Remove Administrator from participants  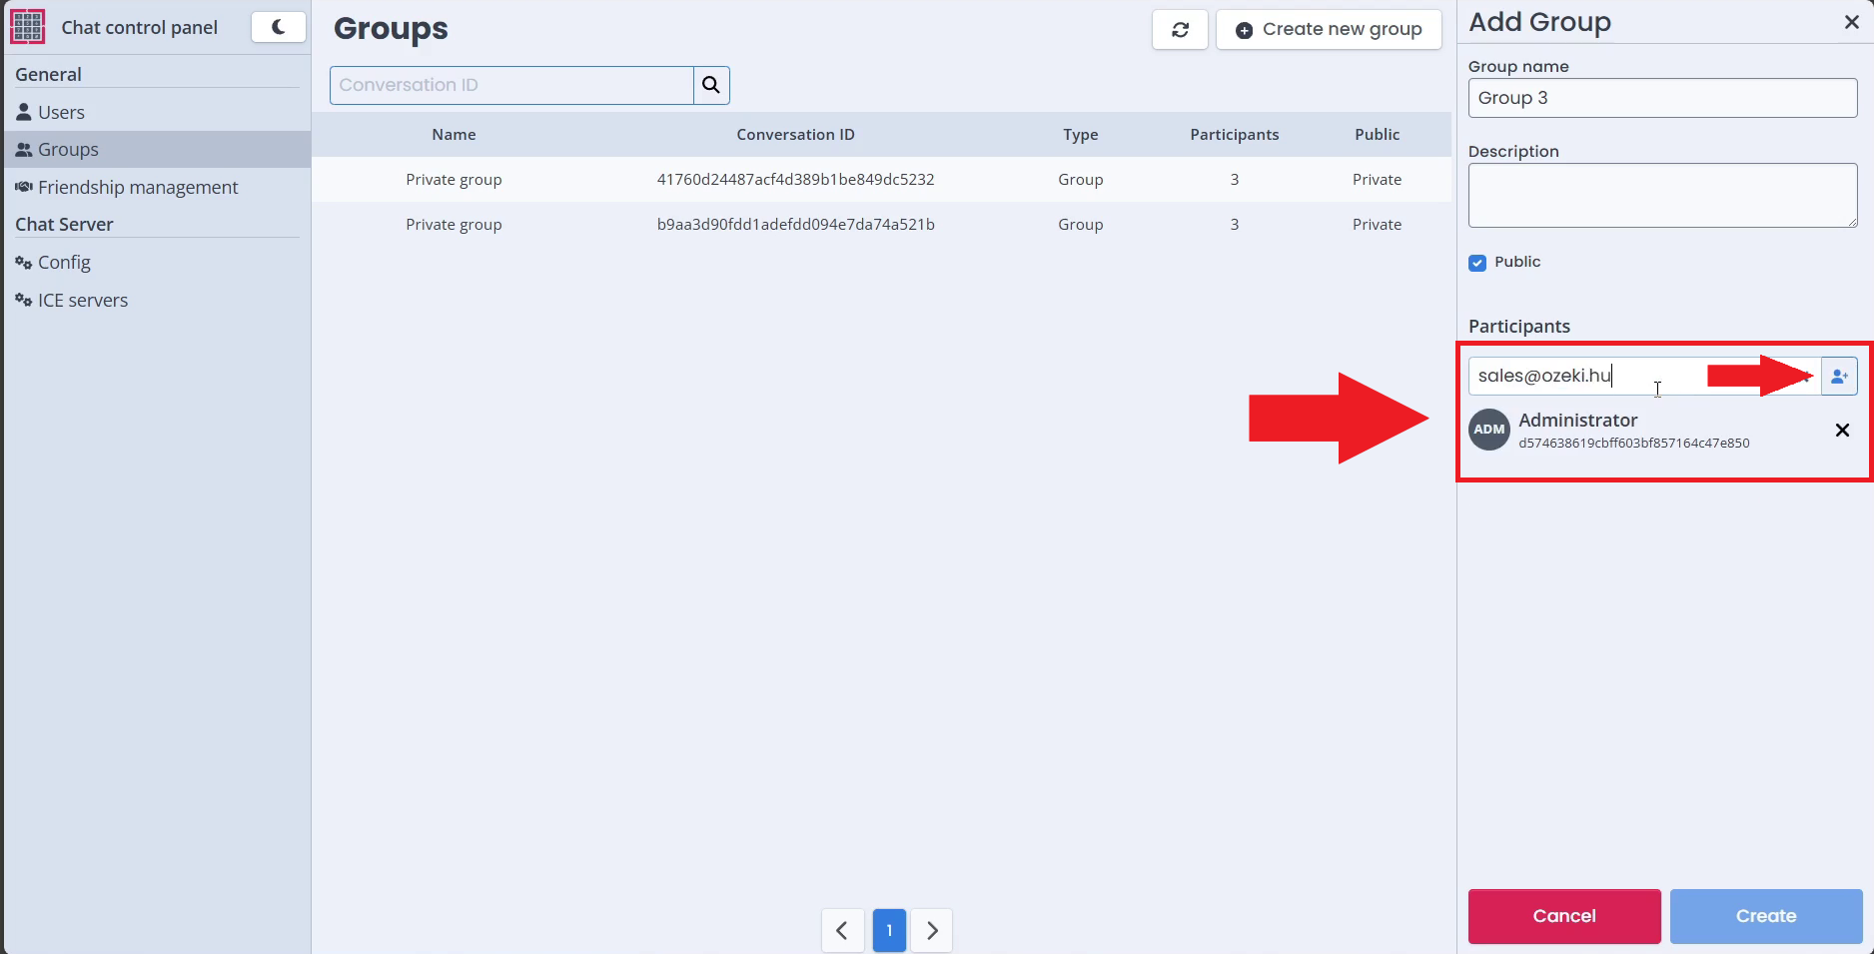1842,431
